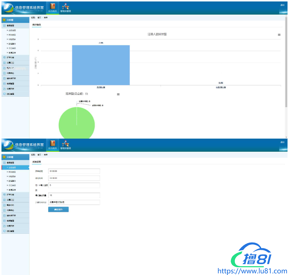Click the 后台首页 book icon above the statistics page
Screen dimensions: 289x275
point(53,7)
